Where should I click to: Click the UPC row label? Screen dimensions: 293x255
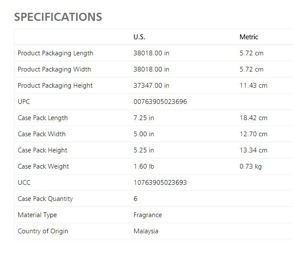click(24, 102)
